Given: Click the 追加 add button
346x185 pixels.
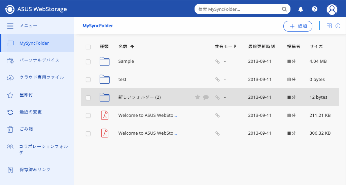Looking at the screenshot, I should (x=298, y=26).
